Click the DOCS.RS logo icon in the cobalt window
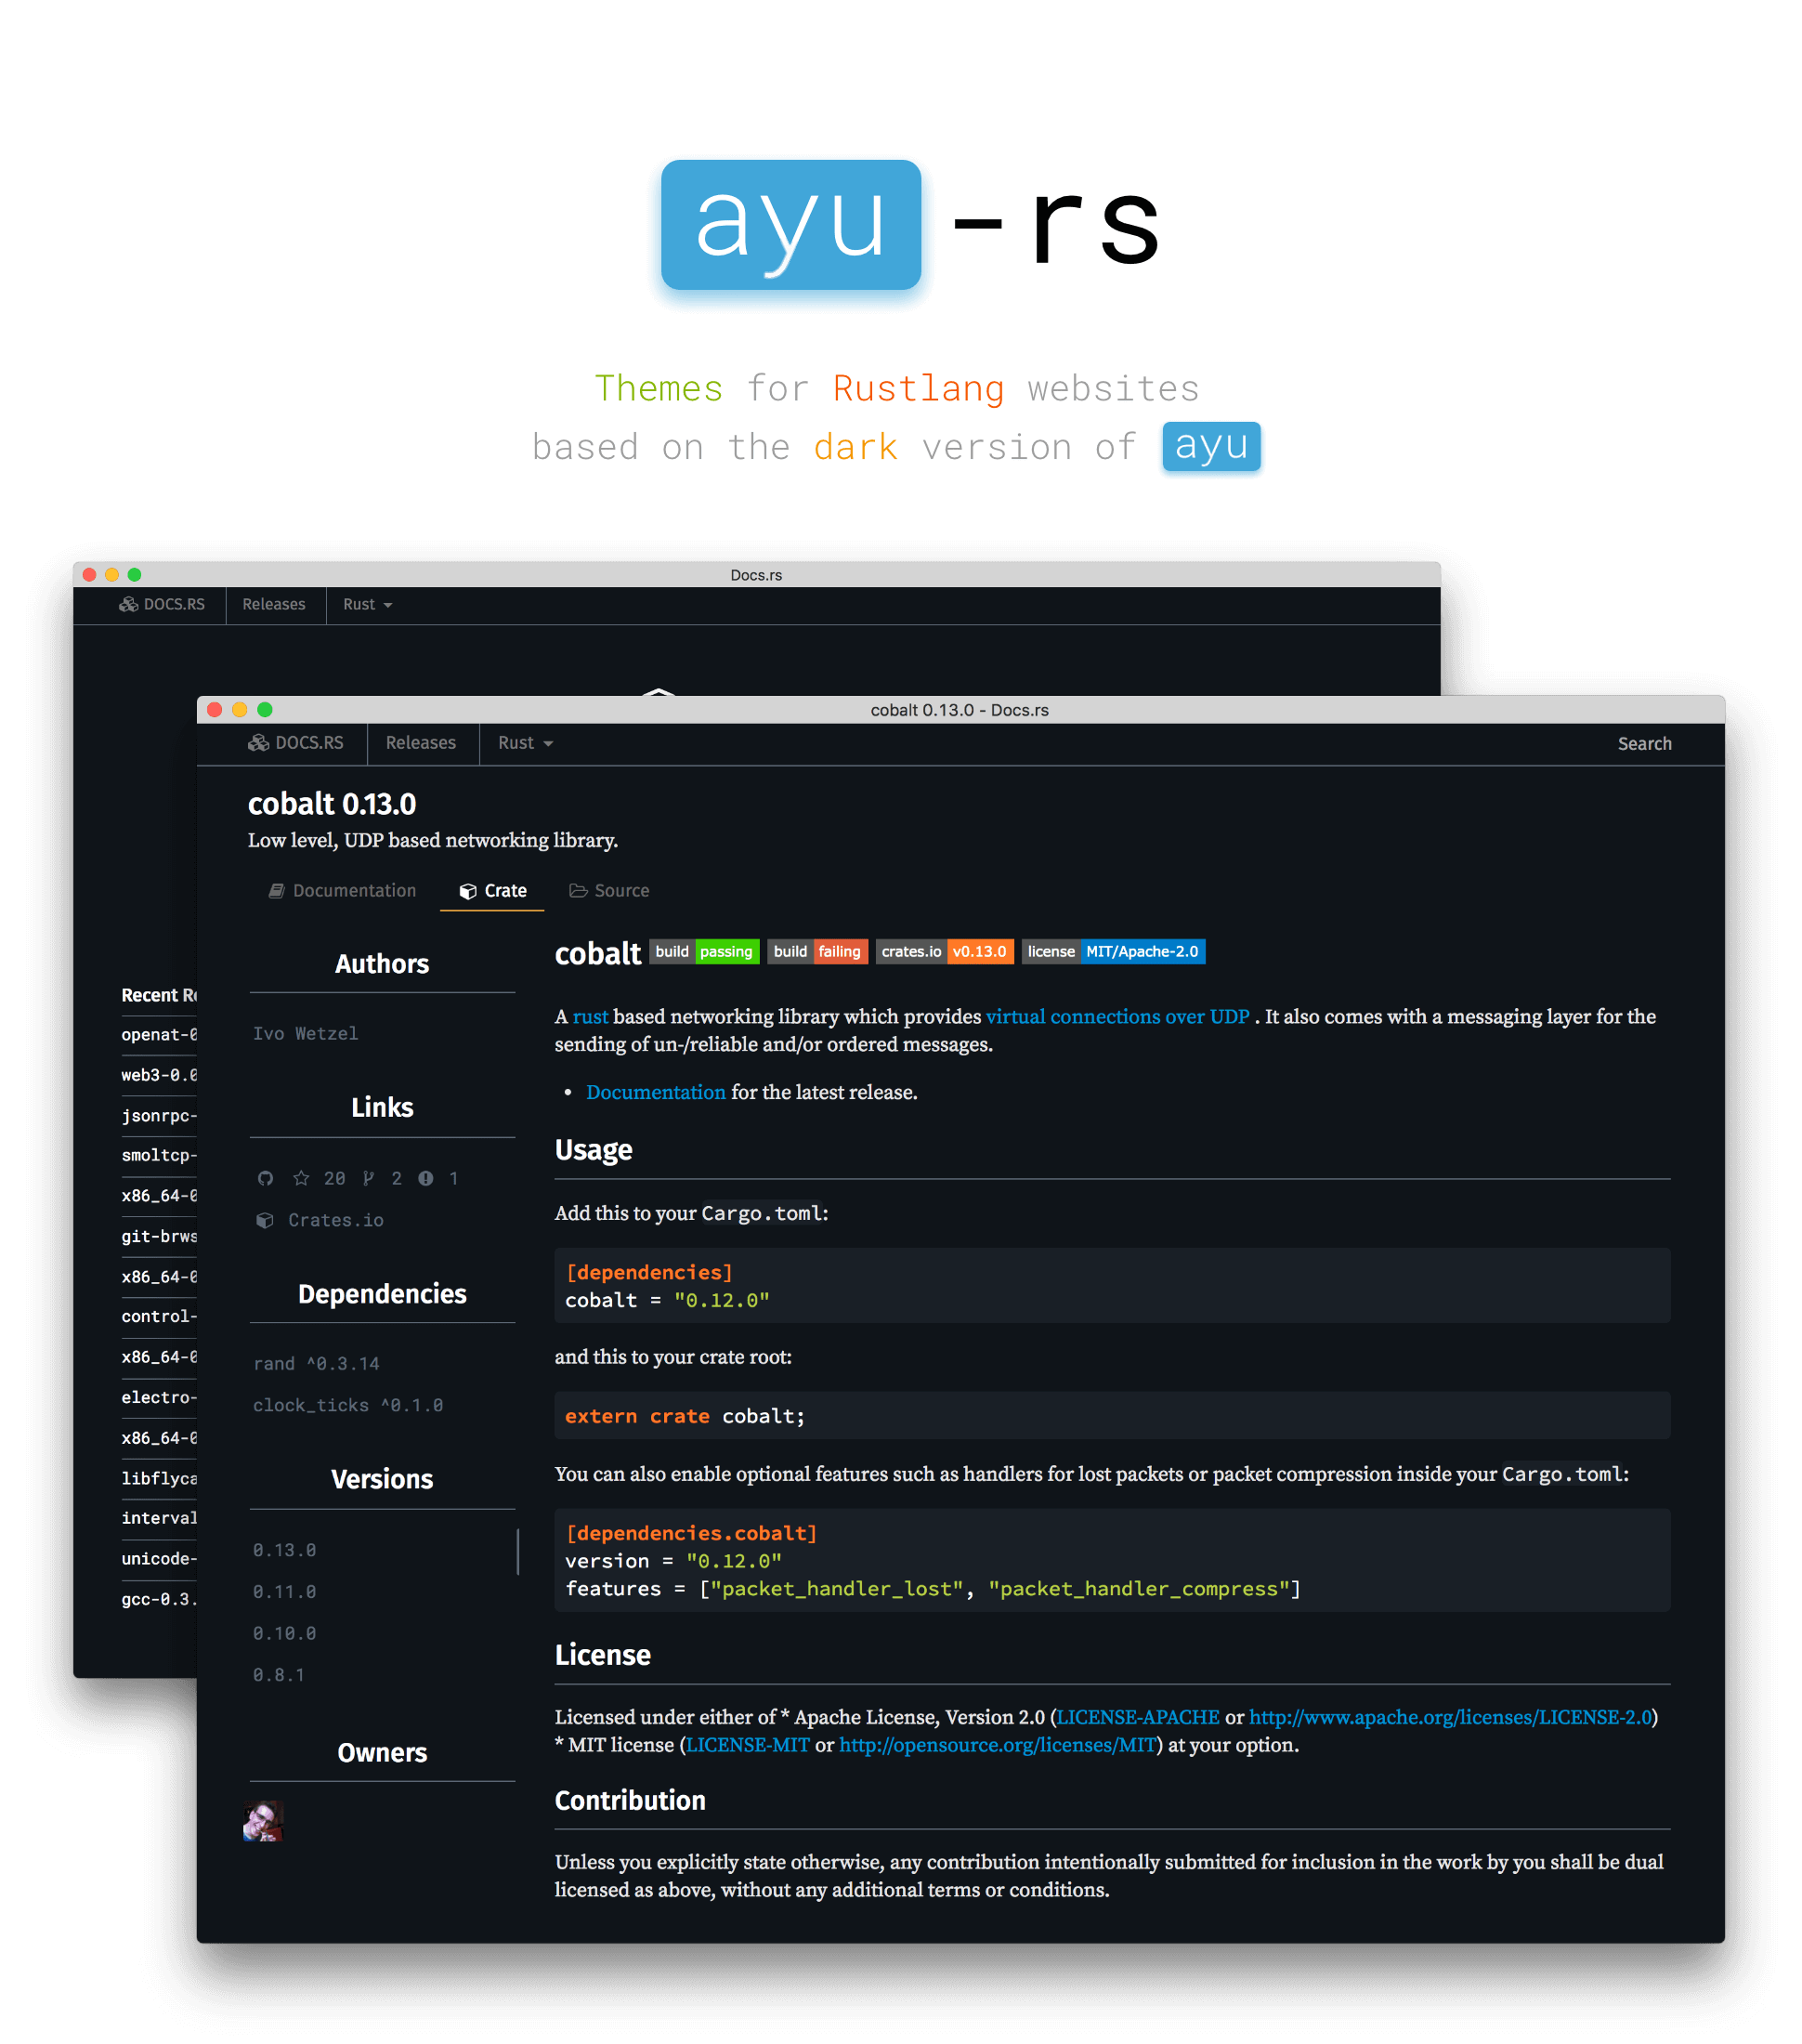The width and height of the screenshot is (1802, 2044). tap(258, 742)
